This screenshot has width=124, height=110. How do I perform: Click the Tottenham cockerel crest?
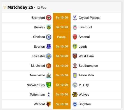[x=49, y=95]
